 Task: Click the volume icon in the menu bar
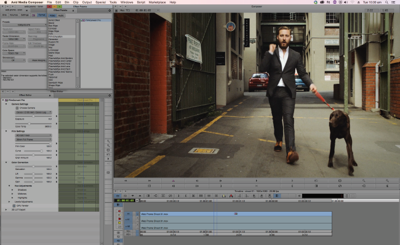tap(346, 2)
